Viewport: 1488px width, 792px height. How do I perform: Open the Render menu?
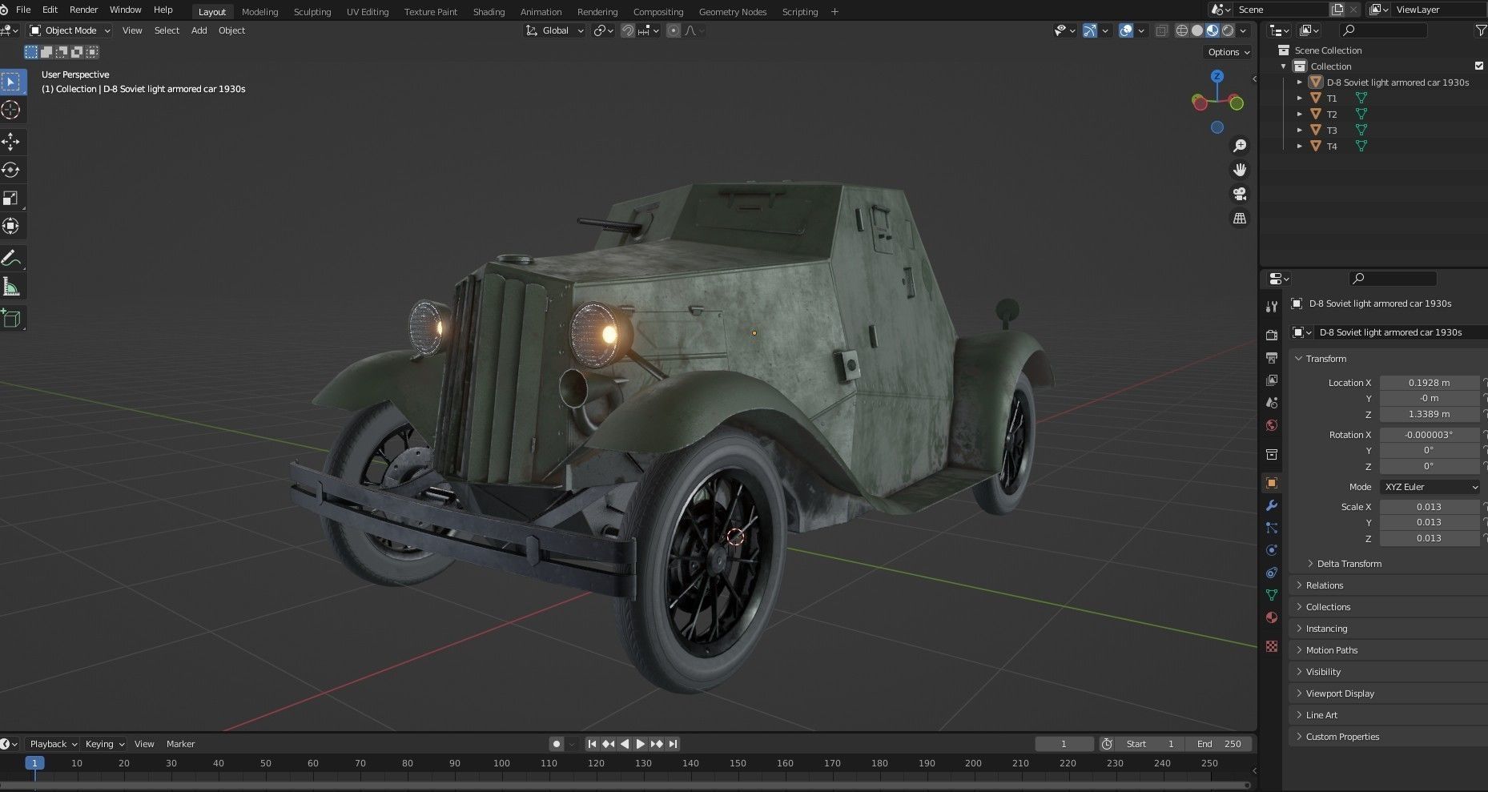[x=83, y=10]
